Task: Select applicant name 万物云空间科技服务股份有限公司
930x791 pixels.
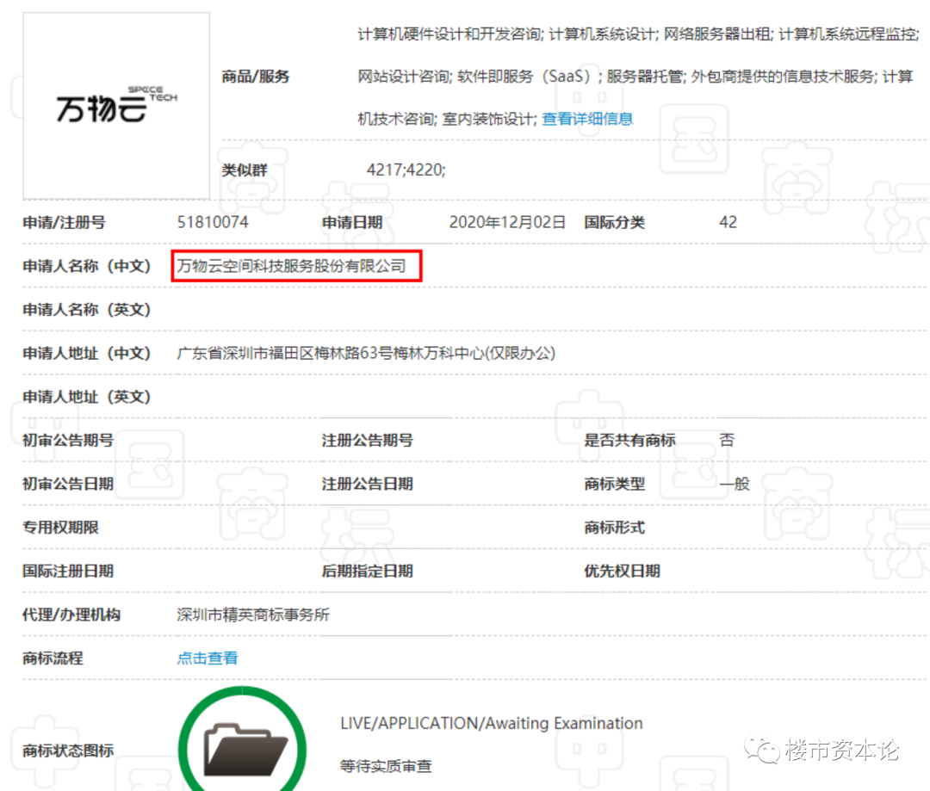Action: coord(291,266)
